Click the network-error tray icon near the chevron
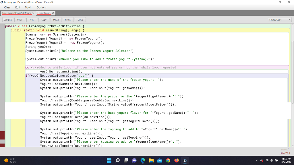This screenshot has height=165, width=294. [262, 160]
